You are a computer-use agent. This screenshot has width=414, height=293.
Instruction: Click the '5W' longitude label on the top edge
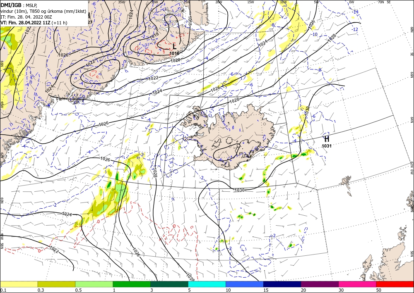click(316, 2)
